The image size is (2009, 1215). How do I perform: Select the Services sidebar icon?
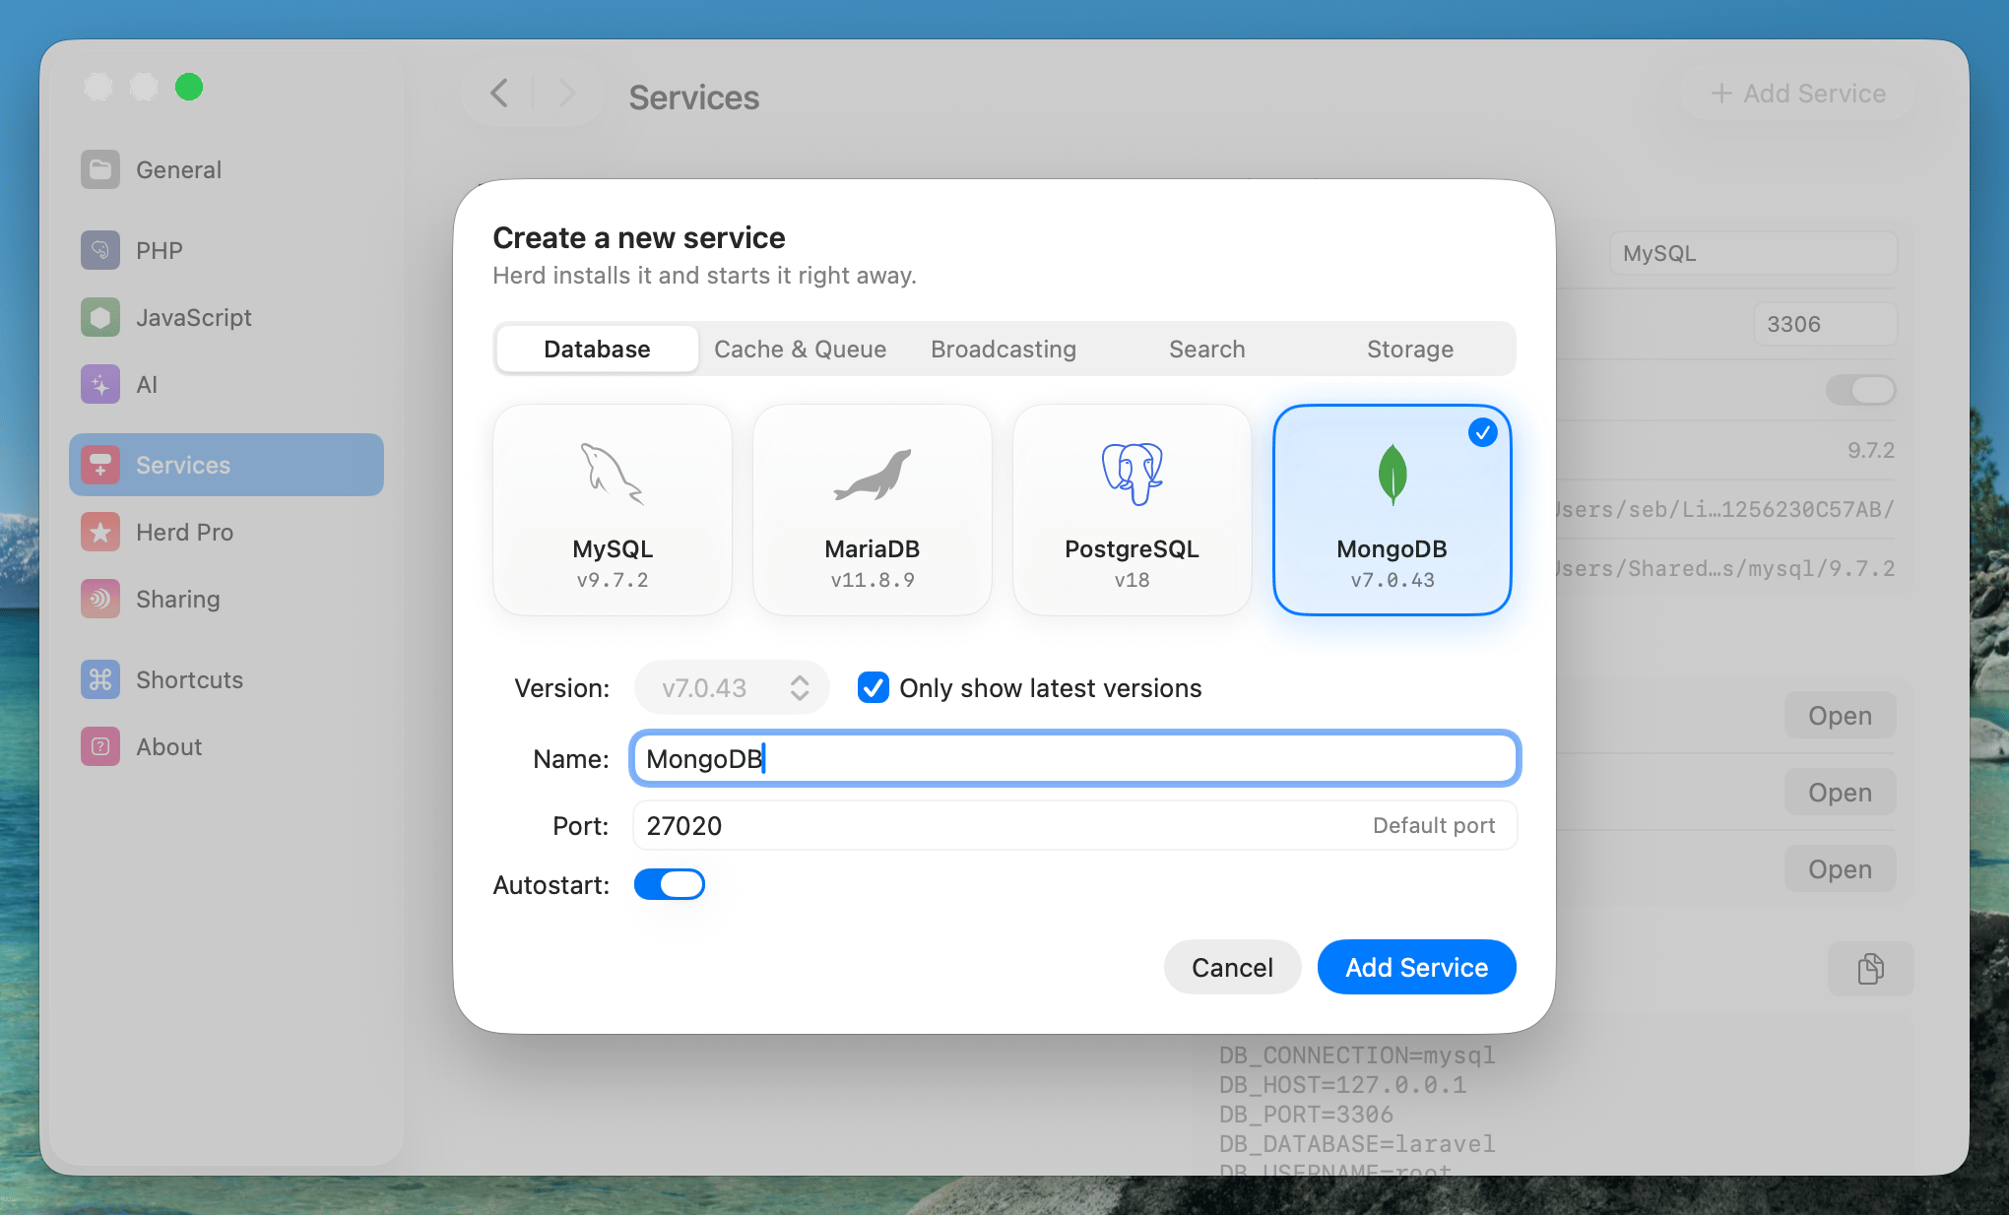pyautogui.click(x=100, y=465)
